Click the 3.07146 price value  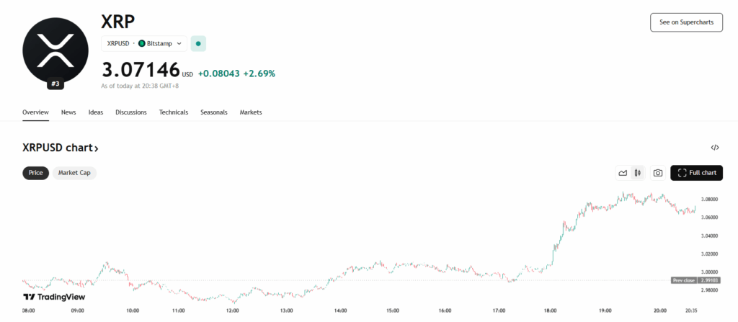[141, 70]
